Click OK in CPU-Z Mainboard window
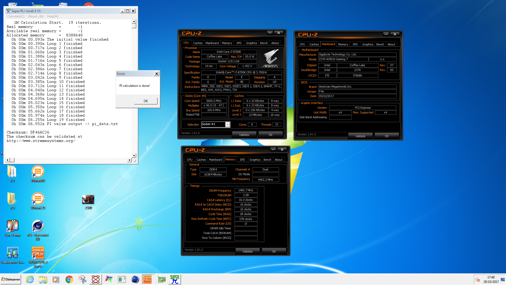Image resolution: width=506 pixels, height=285 pixels. [387, 136]
